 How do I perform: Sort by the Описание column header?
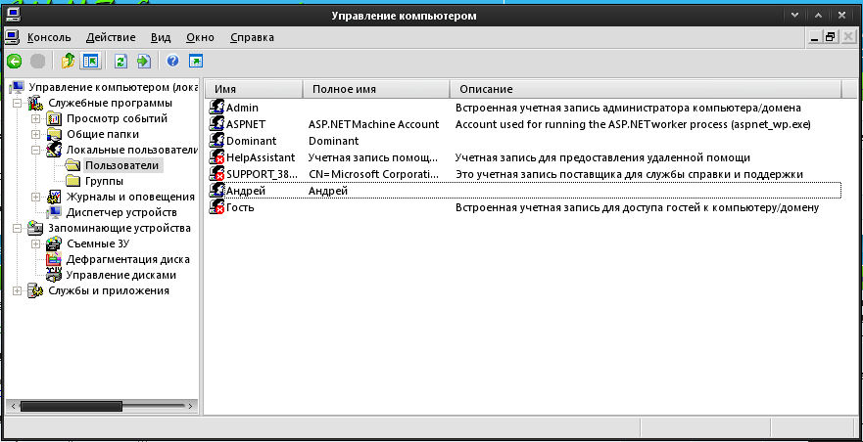[486, 89]
